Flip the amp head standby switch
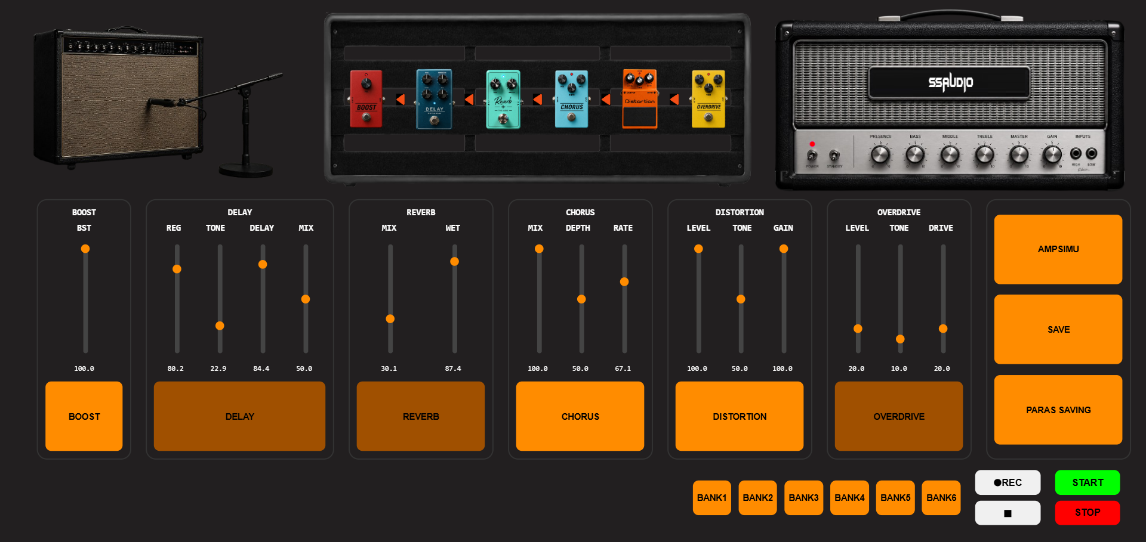1146x542 pixels. click(834, 156)
